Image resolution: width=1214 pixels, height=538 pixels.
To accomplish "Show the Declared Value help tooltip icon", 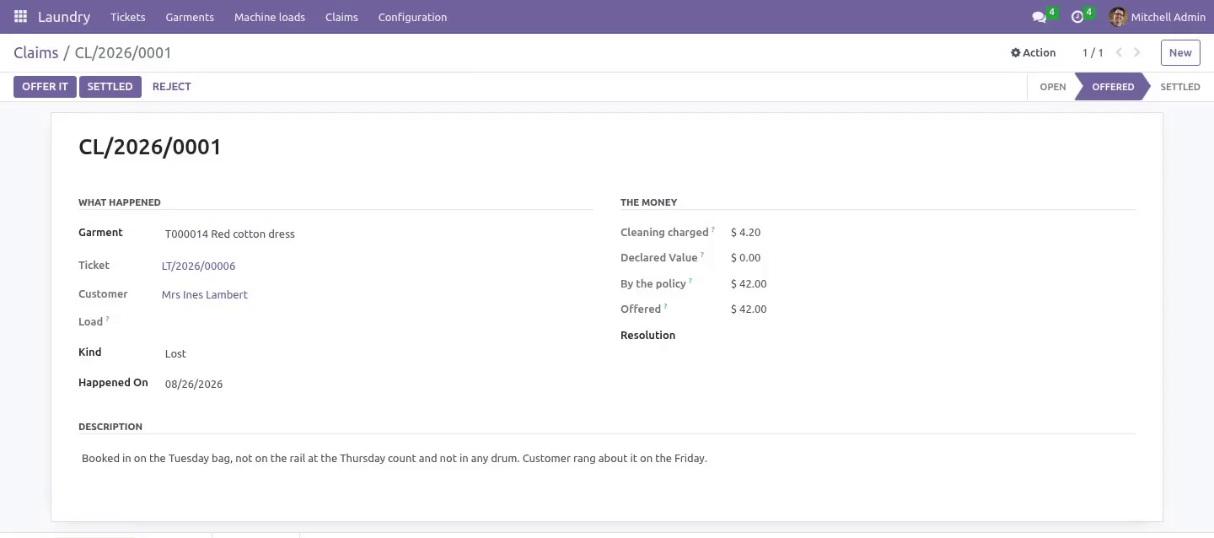I will point(701,255).
